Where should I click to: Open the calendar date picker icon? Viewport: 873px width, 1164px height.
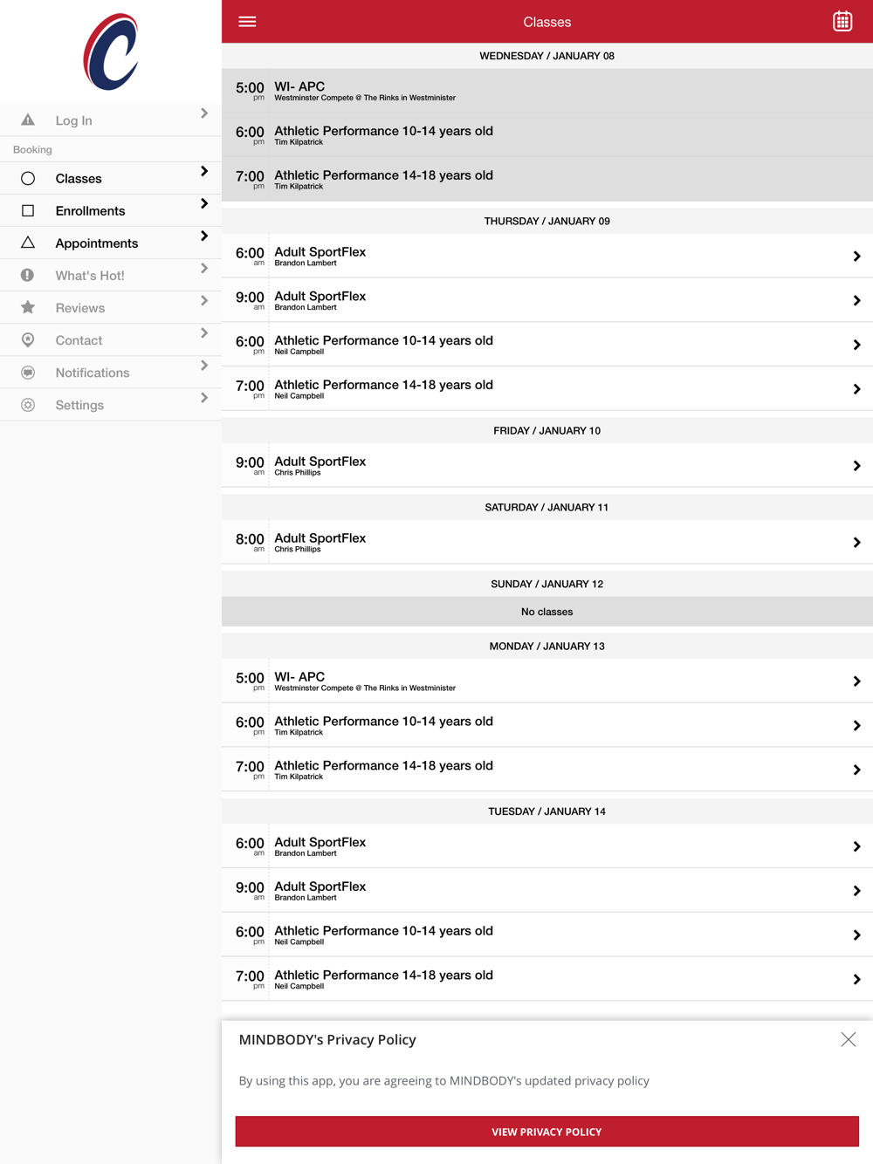842,22
